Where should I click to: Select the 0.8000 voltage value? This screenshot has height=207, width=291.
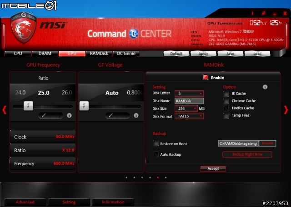135,93
